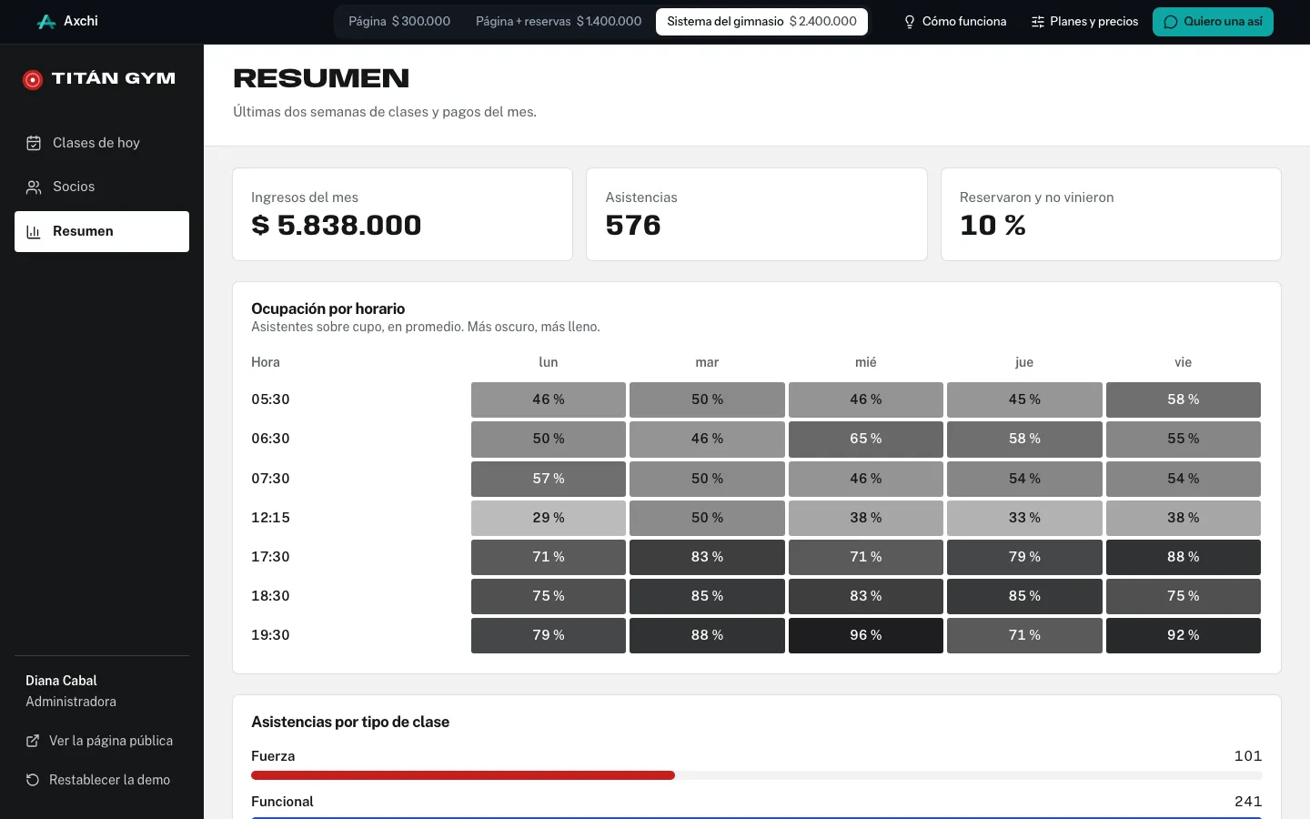This screenshot has width=1310, height=819.
Task: Click the Quiero una así button
Action: click(x=1213, y=22)
